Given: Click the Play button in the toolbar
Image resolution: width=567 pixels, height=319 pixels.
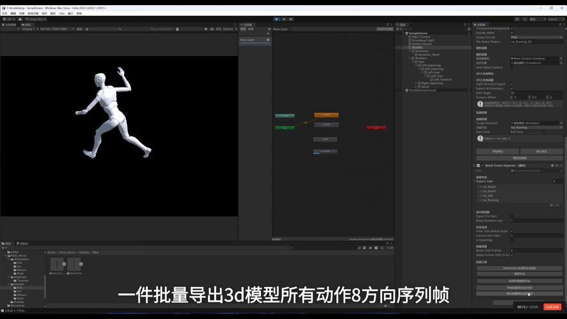Looking at the screenshot, I should [x=277, y=19].
